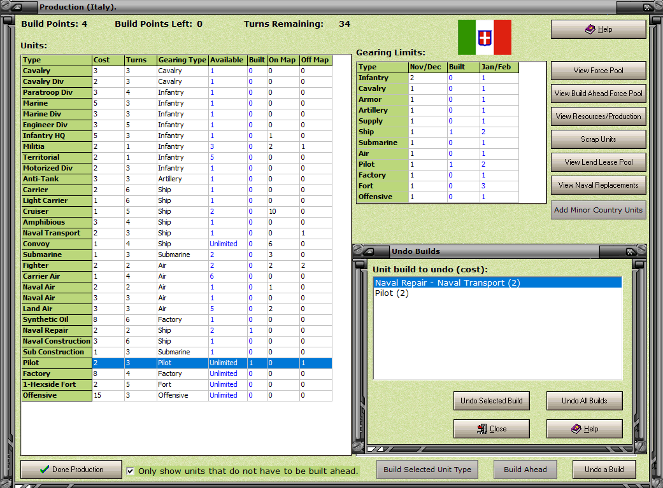663x488 pixels.
Task: Open Help in the Production window
Action: pos(598,29)
